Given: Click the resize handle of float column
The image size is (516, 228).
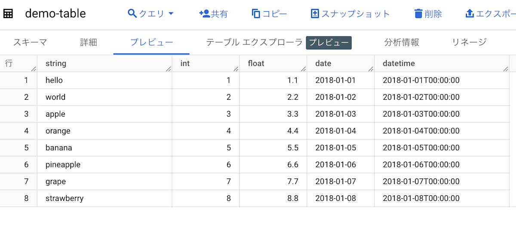Looking at the screenshot, I should pyautogui.click(x=304, y=68).
